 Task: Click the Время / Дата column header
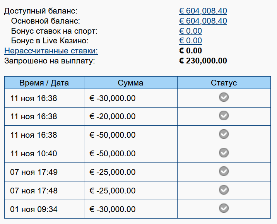tap(44, 83)
